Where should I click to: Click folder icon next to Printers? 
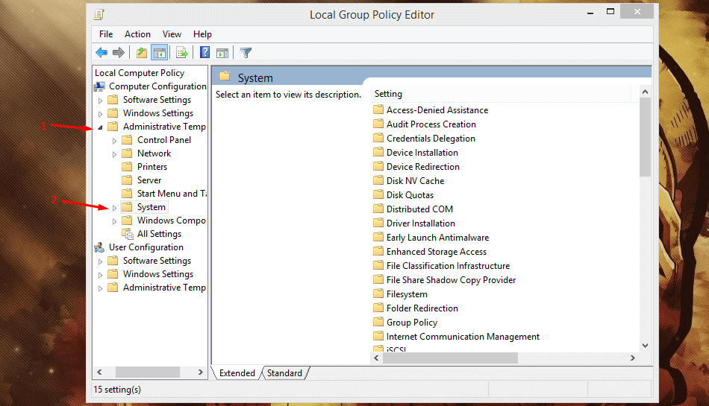click(x=127, y=166)
